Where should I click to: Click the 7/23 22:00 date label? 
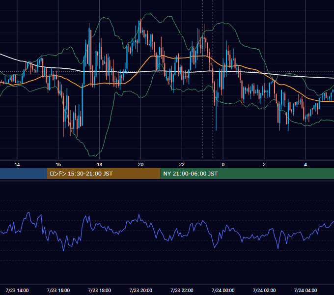[x=182, y=290]
